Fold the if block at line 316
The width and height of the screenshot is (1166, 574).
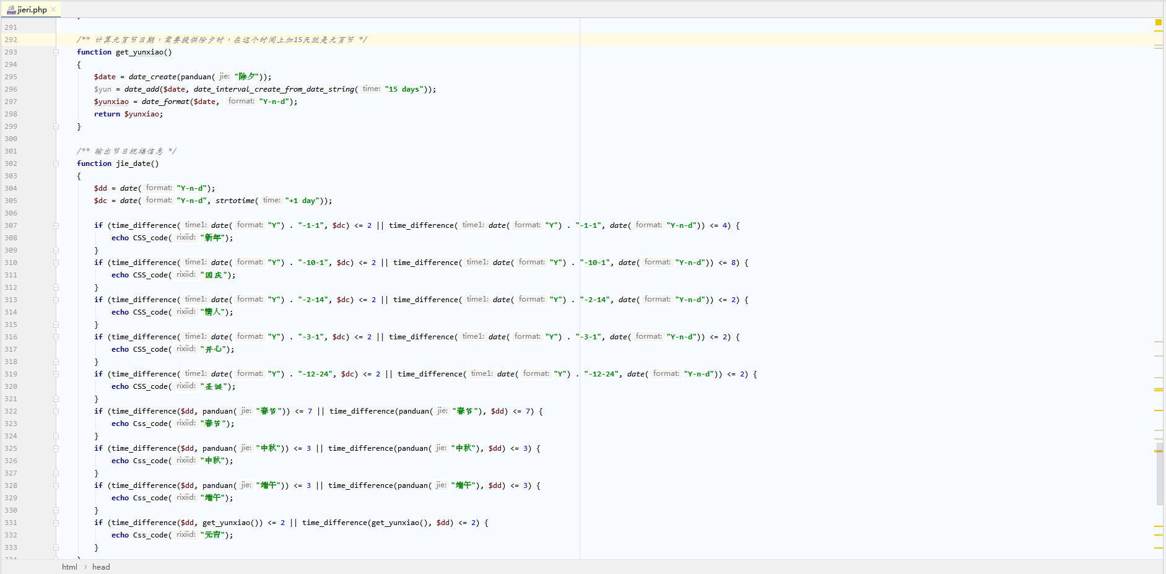(56, 337)
